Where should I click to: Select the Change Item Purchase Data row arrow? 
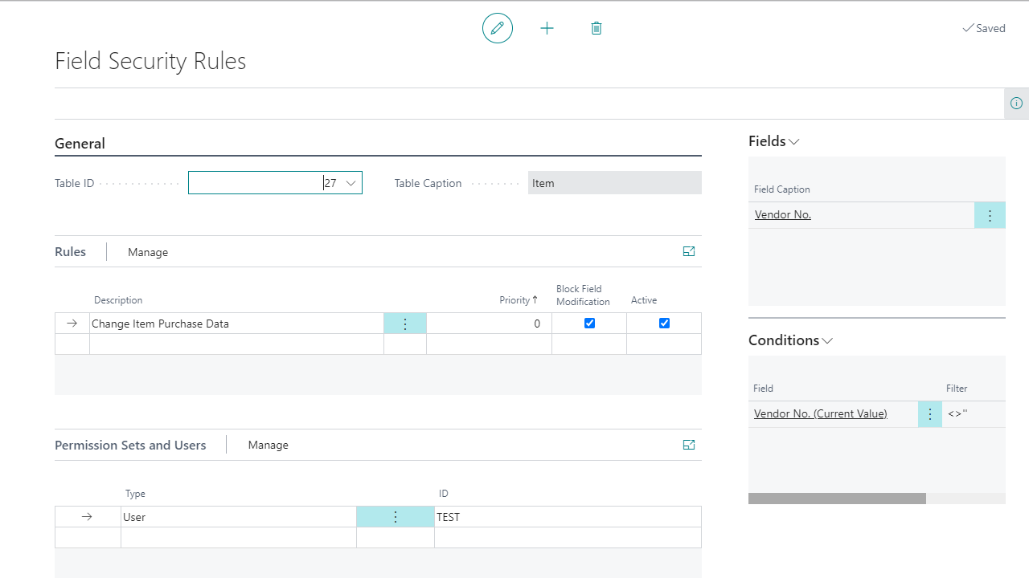(x=72, y=324)
